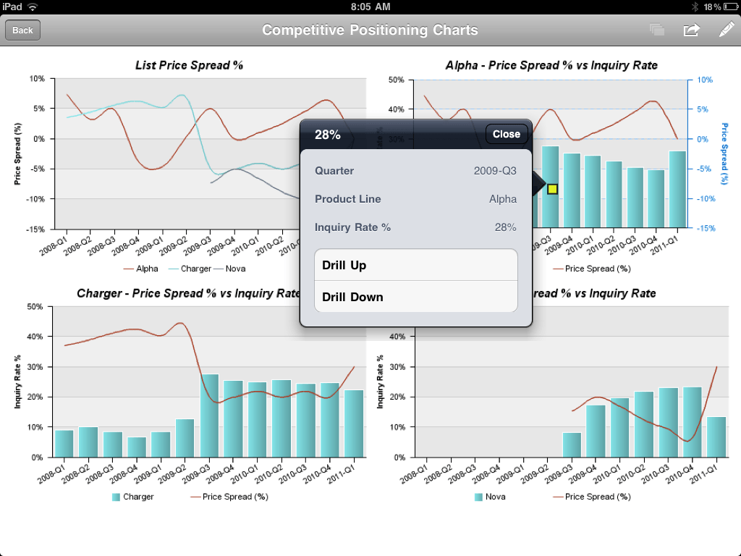The height and width of the screenshot is (556, 741).
Task: Select Drill Down in the popup
Action: (416, 297)
